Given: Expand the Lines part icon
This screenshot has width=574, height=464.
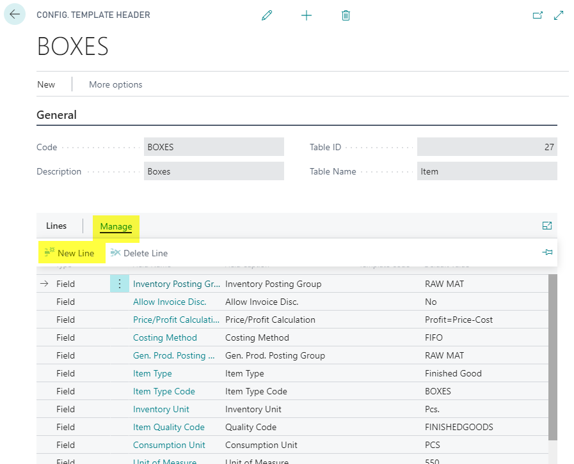Looking at the screenshot, I should pyautogui.click(x=547, y=226).
